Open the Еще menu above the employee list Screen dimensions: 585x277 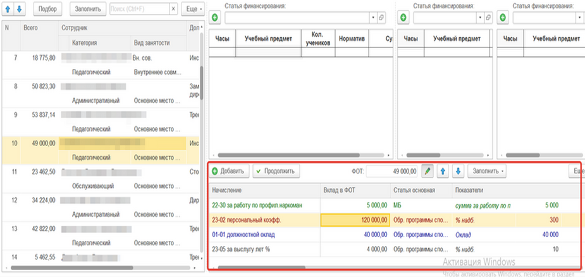192,9
